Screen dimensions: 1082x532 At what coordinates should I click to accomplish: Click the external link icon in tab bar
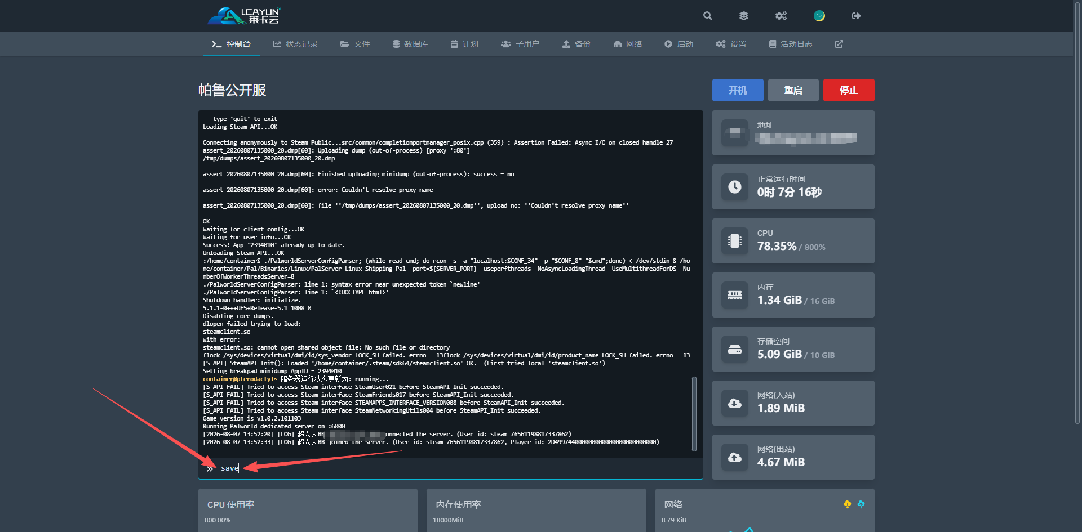click(x=839, y=44)
